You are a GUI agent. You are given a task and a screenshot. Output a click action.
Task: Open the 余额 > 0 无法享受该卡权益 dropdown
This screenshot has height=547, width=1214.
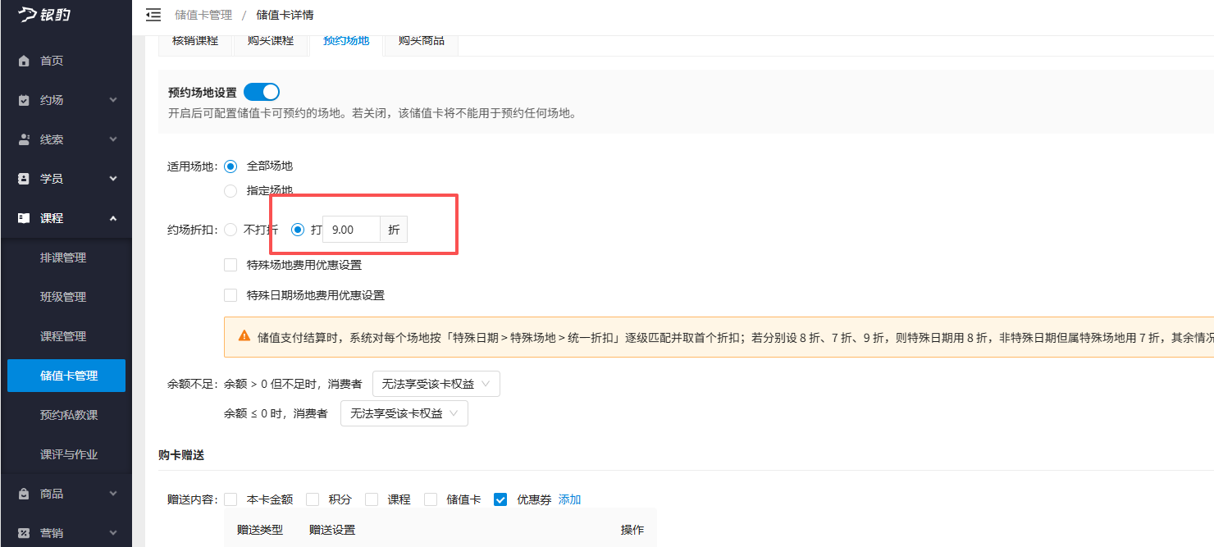click(x=436, y=383)
